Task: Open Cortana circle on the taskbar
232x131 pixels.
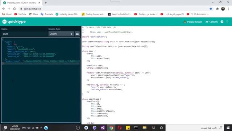Action: (161, 128)
